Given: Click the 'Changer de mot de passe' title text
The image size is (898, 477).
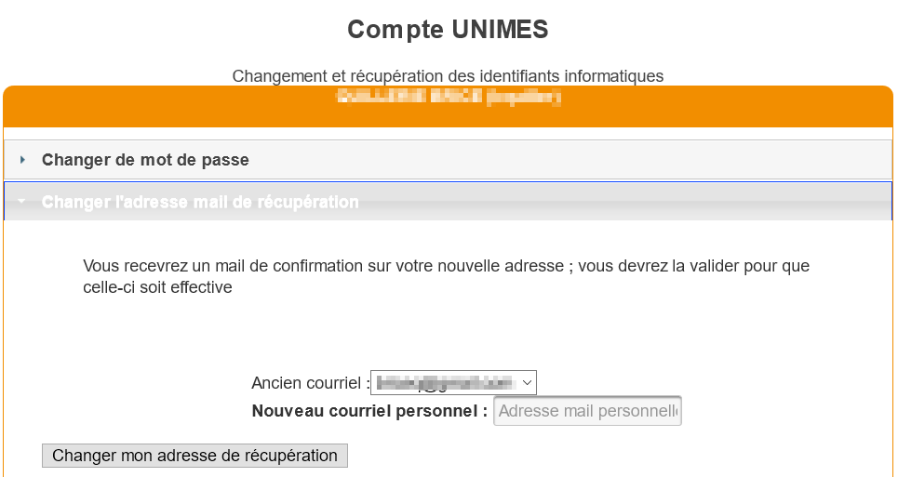Looking at the screenshot, I should click(145, 160).
